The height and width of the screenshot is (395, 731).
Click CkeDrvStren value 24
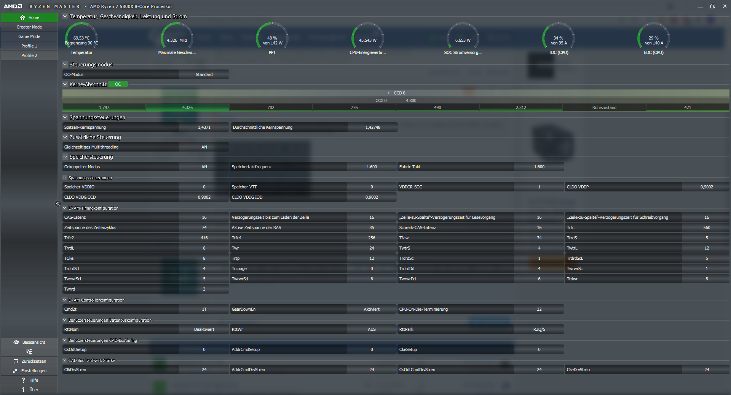pyautogui.click(x=707, y=370)
